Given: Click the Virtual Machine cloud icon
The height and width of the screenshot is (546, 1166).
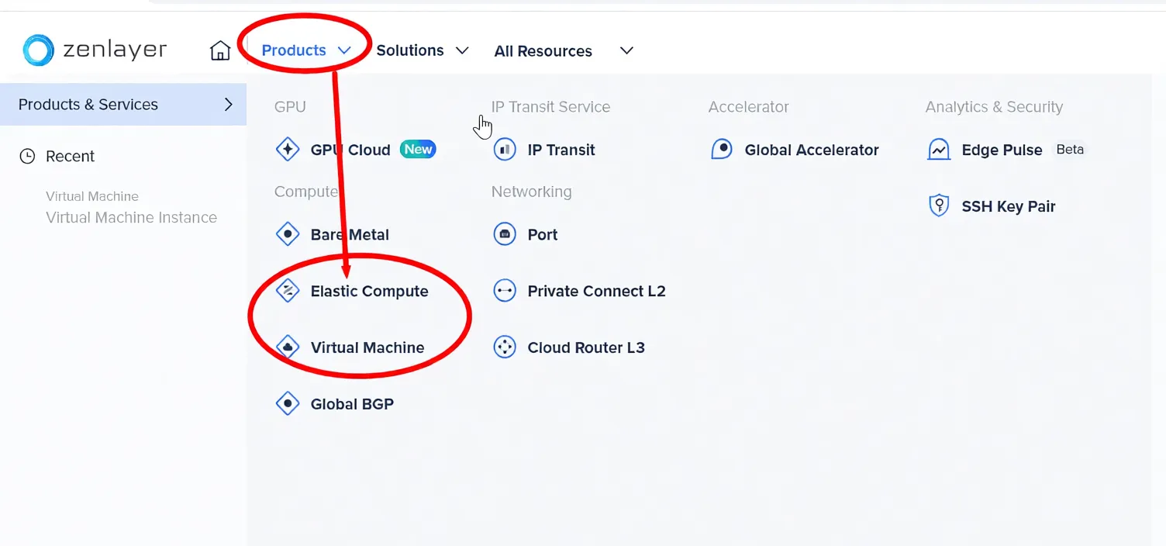Looking at the screenshot, I should tap(288, 347).
